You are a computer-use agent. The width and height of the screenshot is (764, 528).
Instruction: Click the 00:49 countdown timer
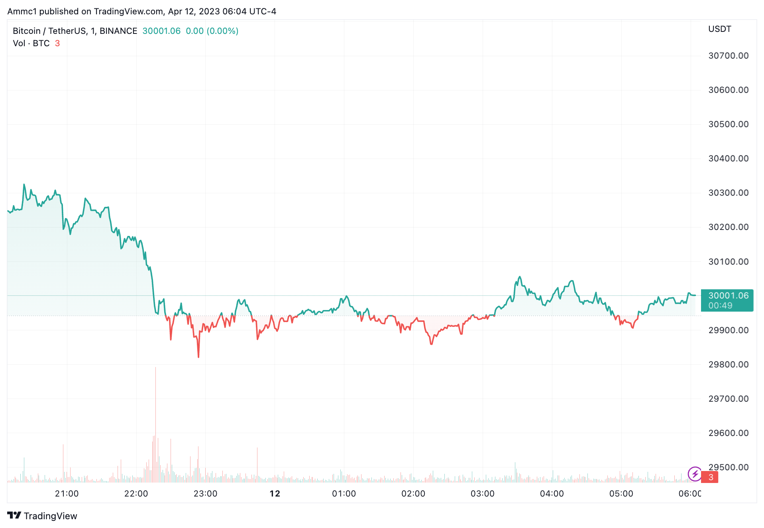(x=720, y=306)
